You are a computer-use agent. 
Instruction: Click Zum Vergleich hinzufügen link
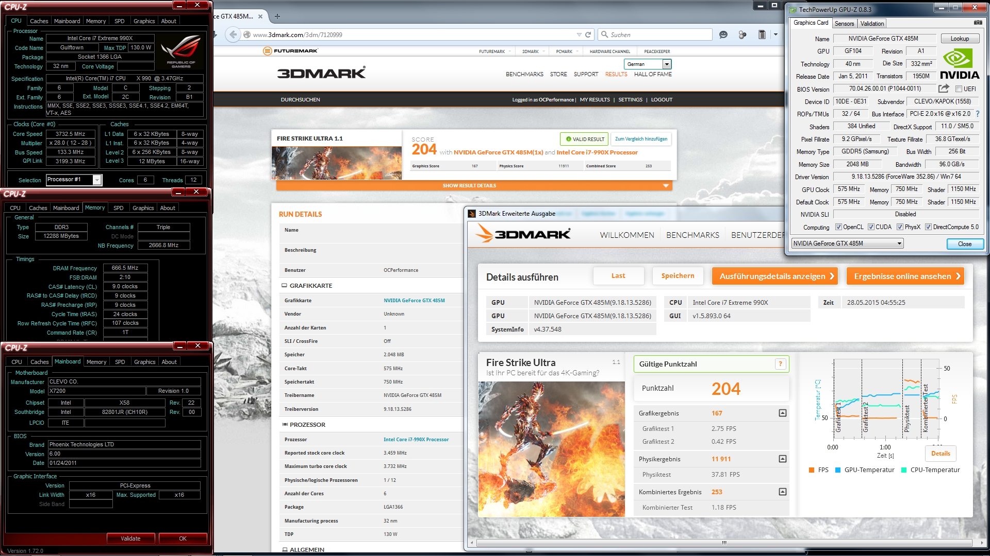coord(641,139)
